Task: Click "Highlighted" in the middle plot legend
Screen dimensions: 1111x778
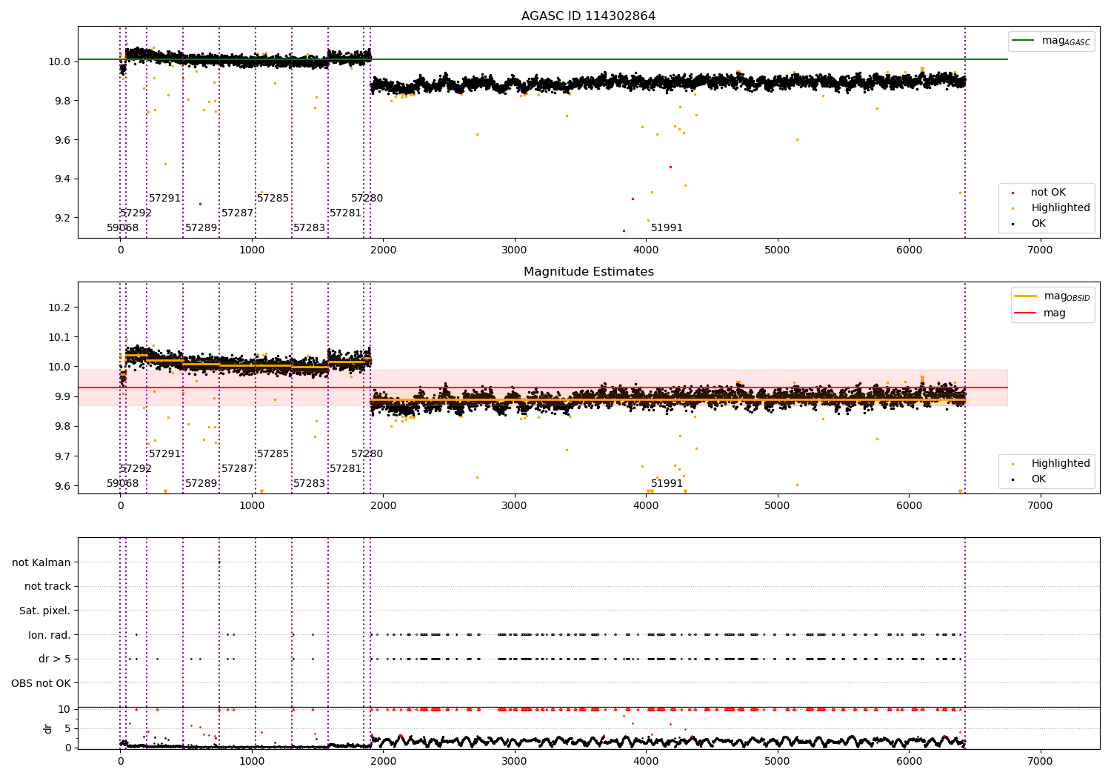Action: 1050,464
